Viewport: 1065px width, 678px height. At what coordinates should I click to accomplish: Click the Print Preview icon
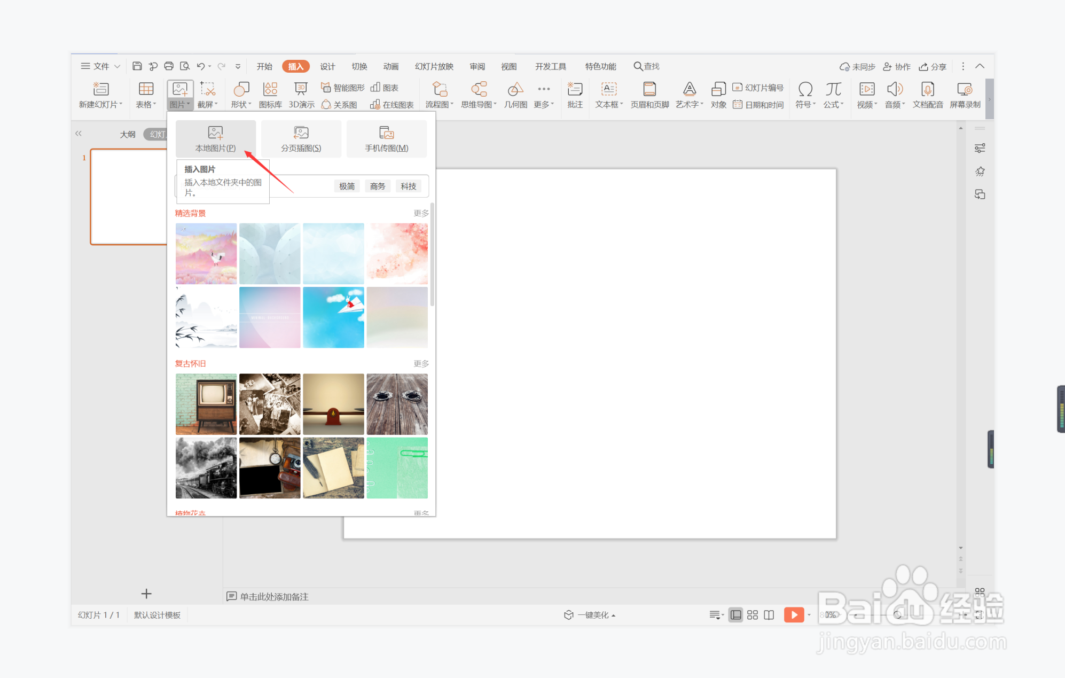pos(185,66)
